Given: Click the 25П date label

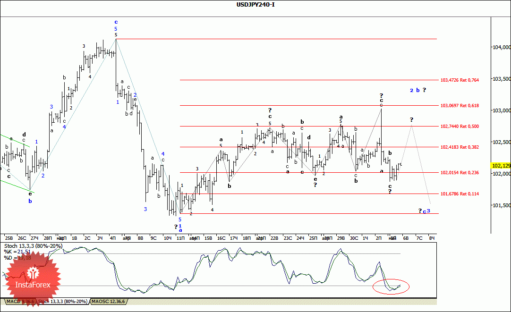Looking at the screenshot, I should pyautogui.click(x=313, y=238).
